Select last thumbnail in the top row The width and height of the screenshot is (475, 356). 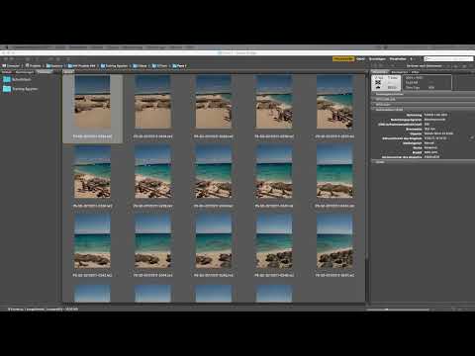click(x=334, y=102)
